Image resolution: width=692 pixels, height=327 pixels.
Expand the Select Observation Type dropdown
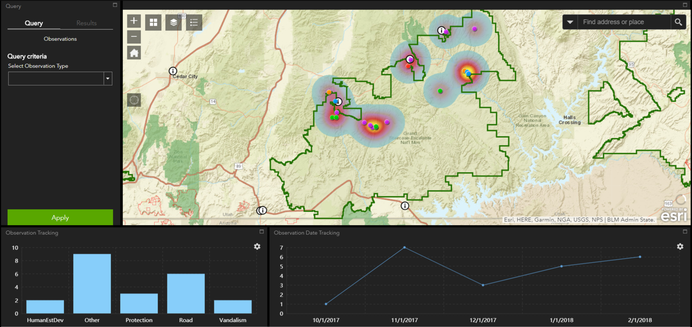click(108, 79)
